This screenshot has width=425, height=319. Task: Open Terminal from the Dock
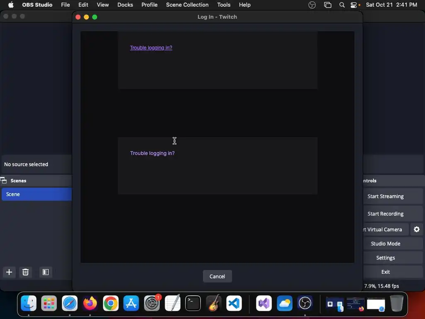[x=193, y=303]
